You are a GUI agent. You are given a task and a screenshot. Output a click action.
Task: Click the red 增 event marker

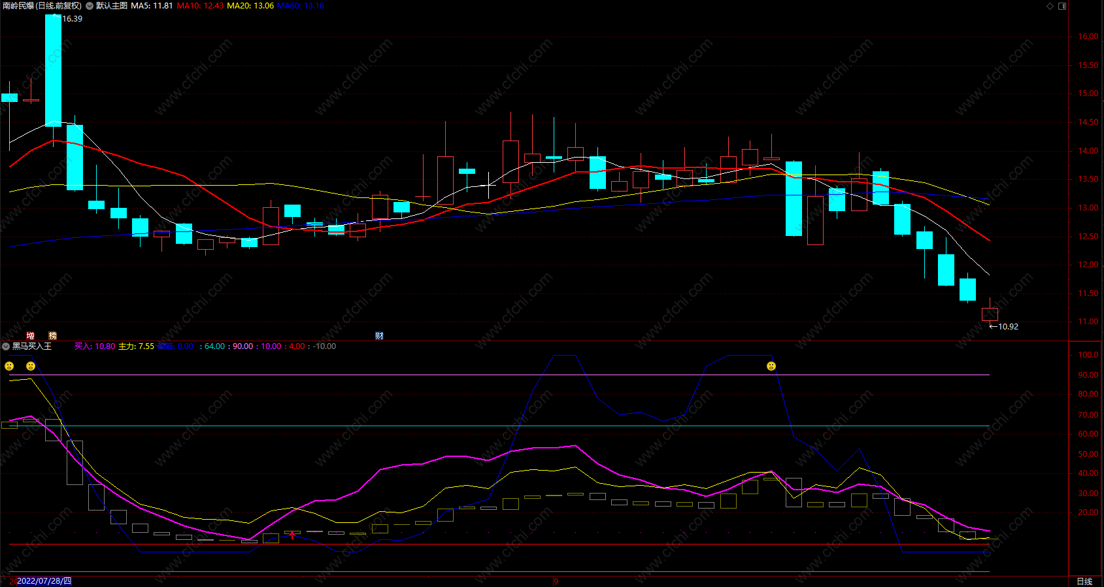click(x=30, y=335)
